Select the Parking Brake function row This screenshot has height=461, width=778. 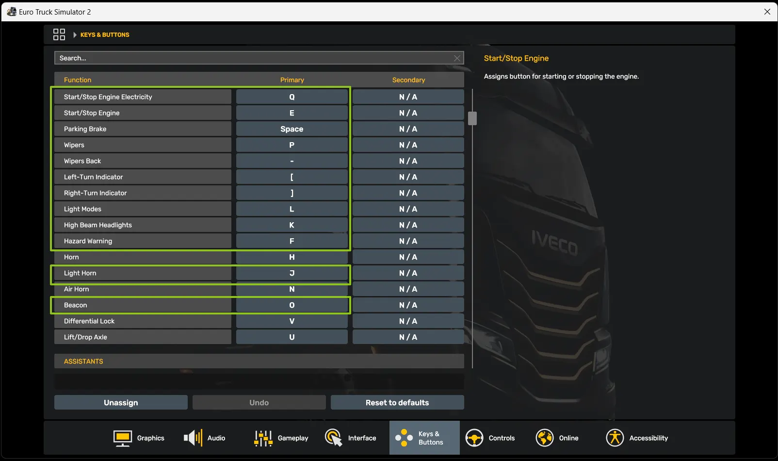point(143,129)
